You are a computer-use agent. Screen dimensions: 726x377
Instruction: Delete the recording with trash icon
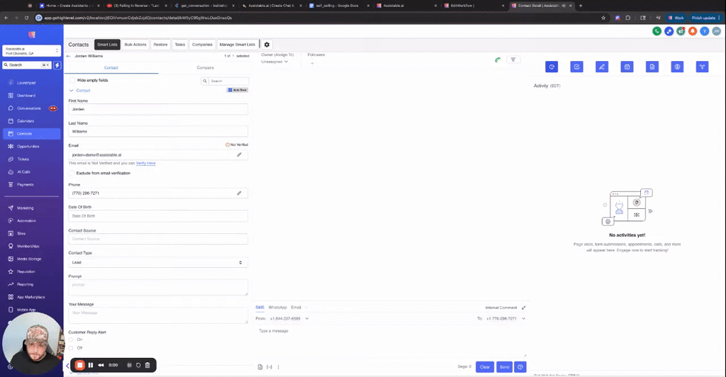click(147, 365)
